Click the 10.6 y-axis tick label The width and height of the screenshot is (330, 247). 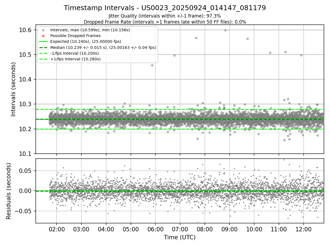click(x=26, y=30)
